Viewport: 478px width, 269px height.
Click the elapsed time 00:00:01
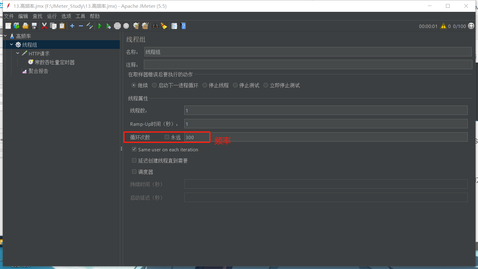click(428, 26)
